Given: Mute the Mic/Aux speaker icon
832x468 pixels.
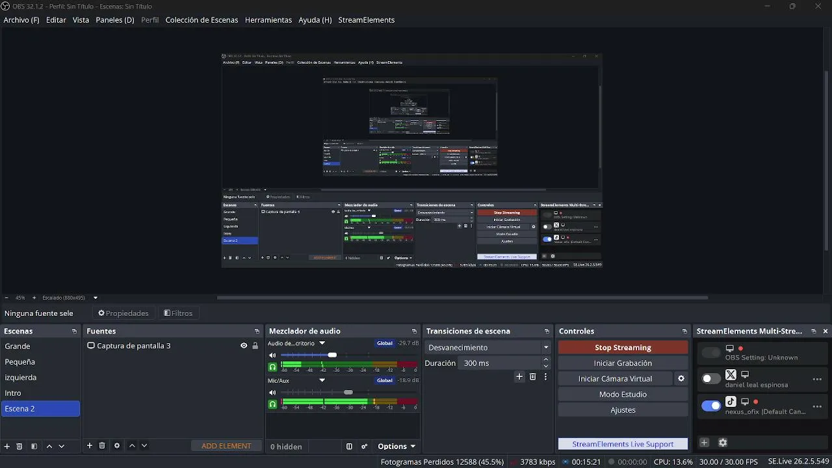Looking at the screenshot, I should pos(272,393).
